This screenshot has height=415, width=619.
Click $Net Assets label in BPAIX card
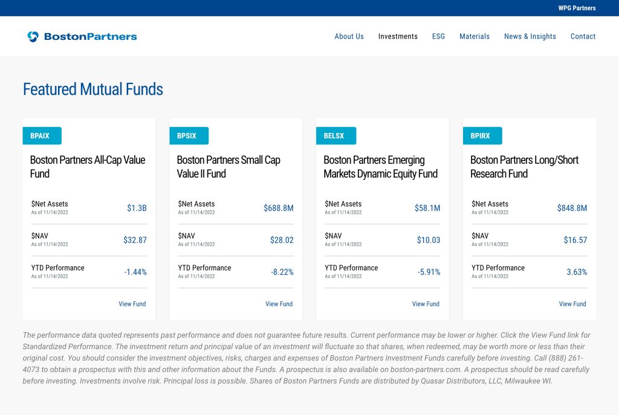[50, 204]
